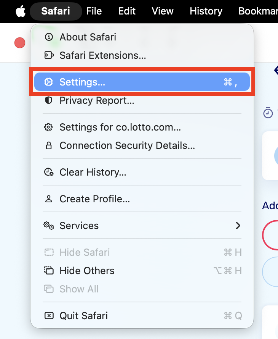Expand the Services submenu
Screen dimensions: 278x339
point(142,226)
